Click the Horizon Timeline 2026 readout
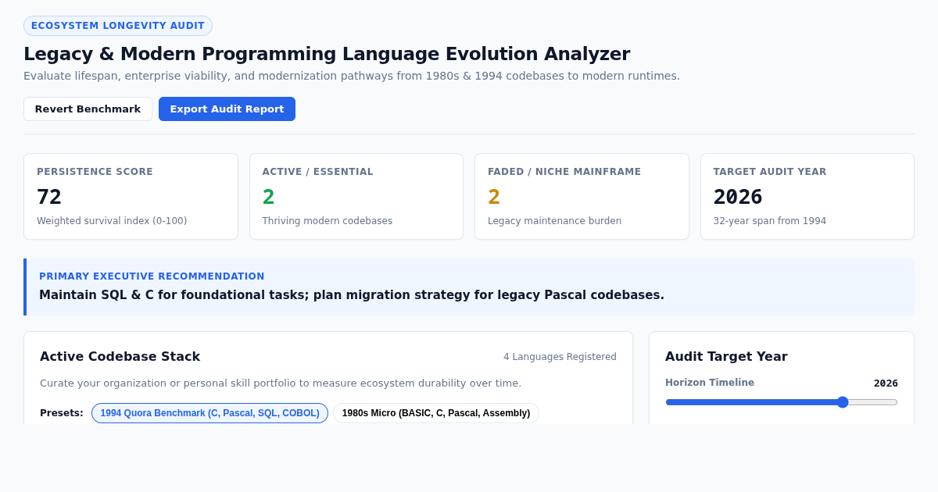The width and height of the screenshot is (938, 492). pyautogui.click(x=886, y=383)
